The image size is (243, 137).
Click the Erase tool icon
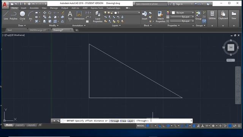tap(62, 13)
